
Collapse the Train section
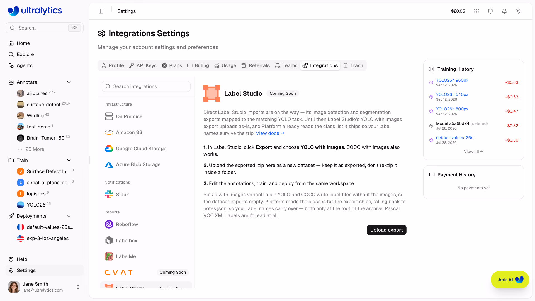coord(69,160)
